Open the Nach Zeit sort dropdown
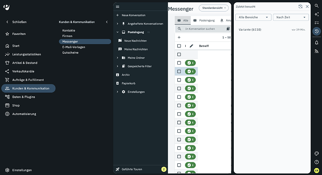 (x=291, y=17)
